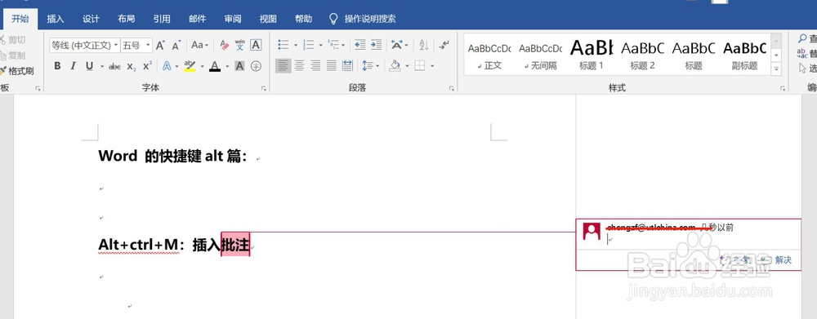Switch to 插入 tab
This screenshot has width=817, height=319.
point(56,19)
